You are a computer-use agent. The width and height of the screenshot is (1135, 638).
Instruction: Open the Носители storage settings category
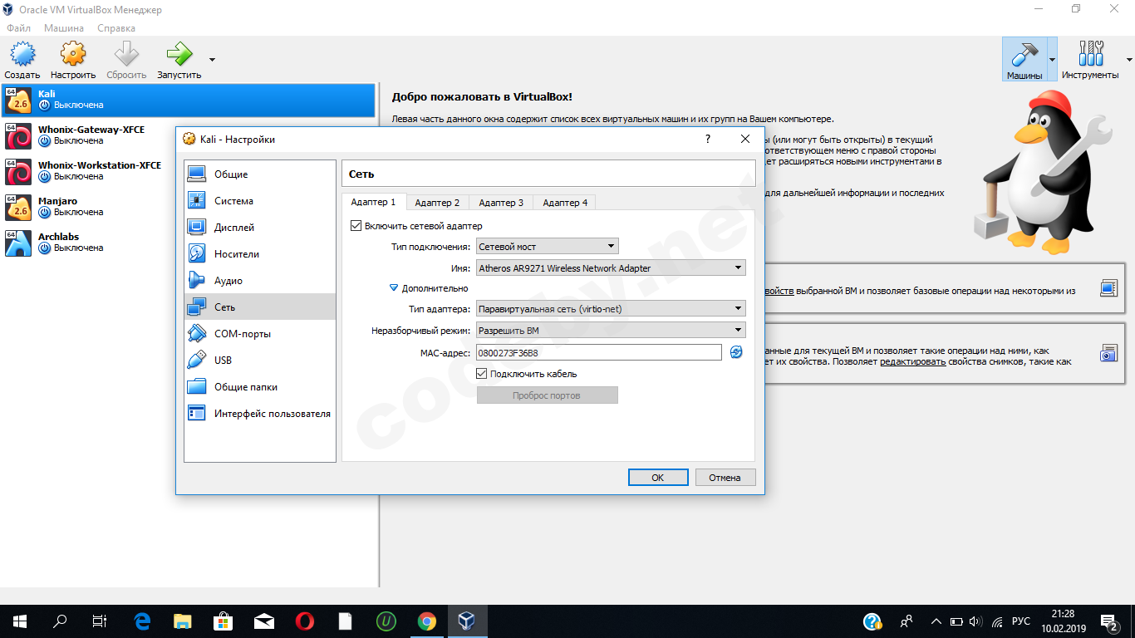tap(259, 254)
